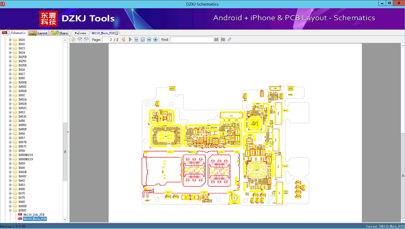The width and height of the screenshot is (405, 229).
Task: Select X622 in the tree
Action: click(x=22, y=44)
